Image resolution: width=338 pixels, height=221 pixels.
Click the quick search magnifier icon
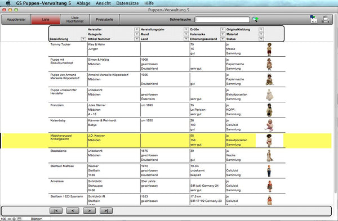coord(255,19)
